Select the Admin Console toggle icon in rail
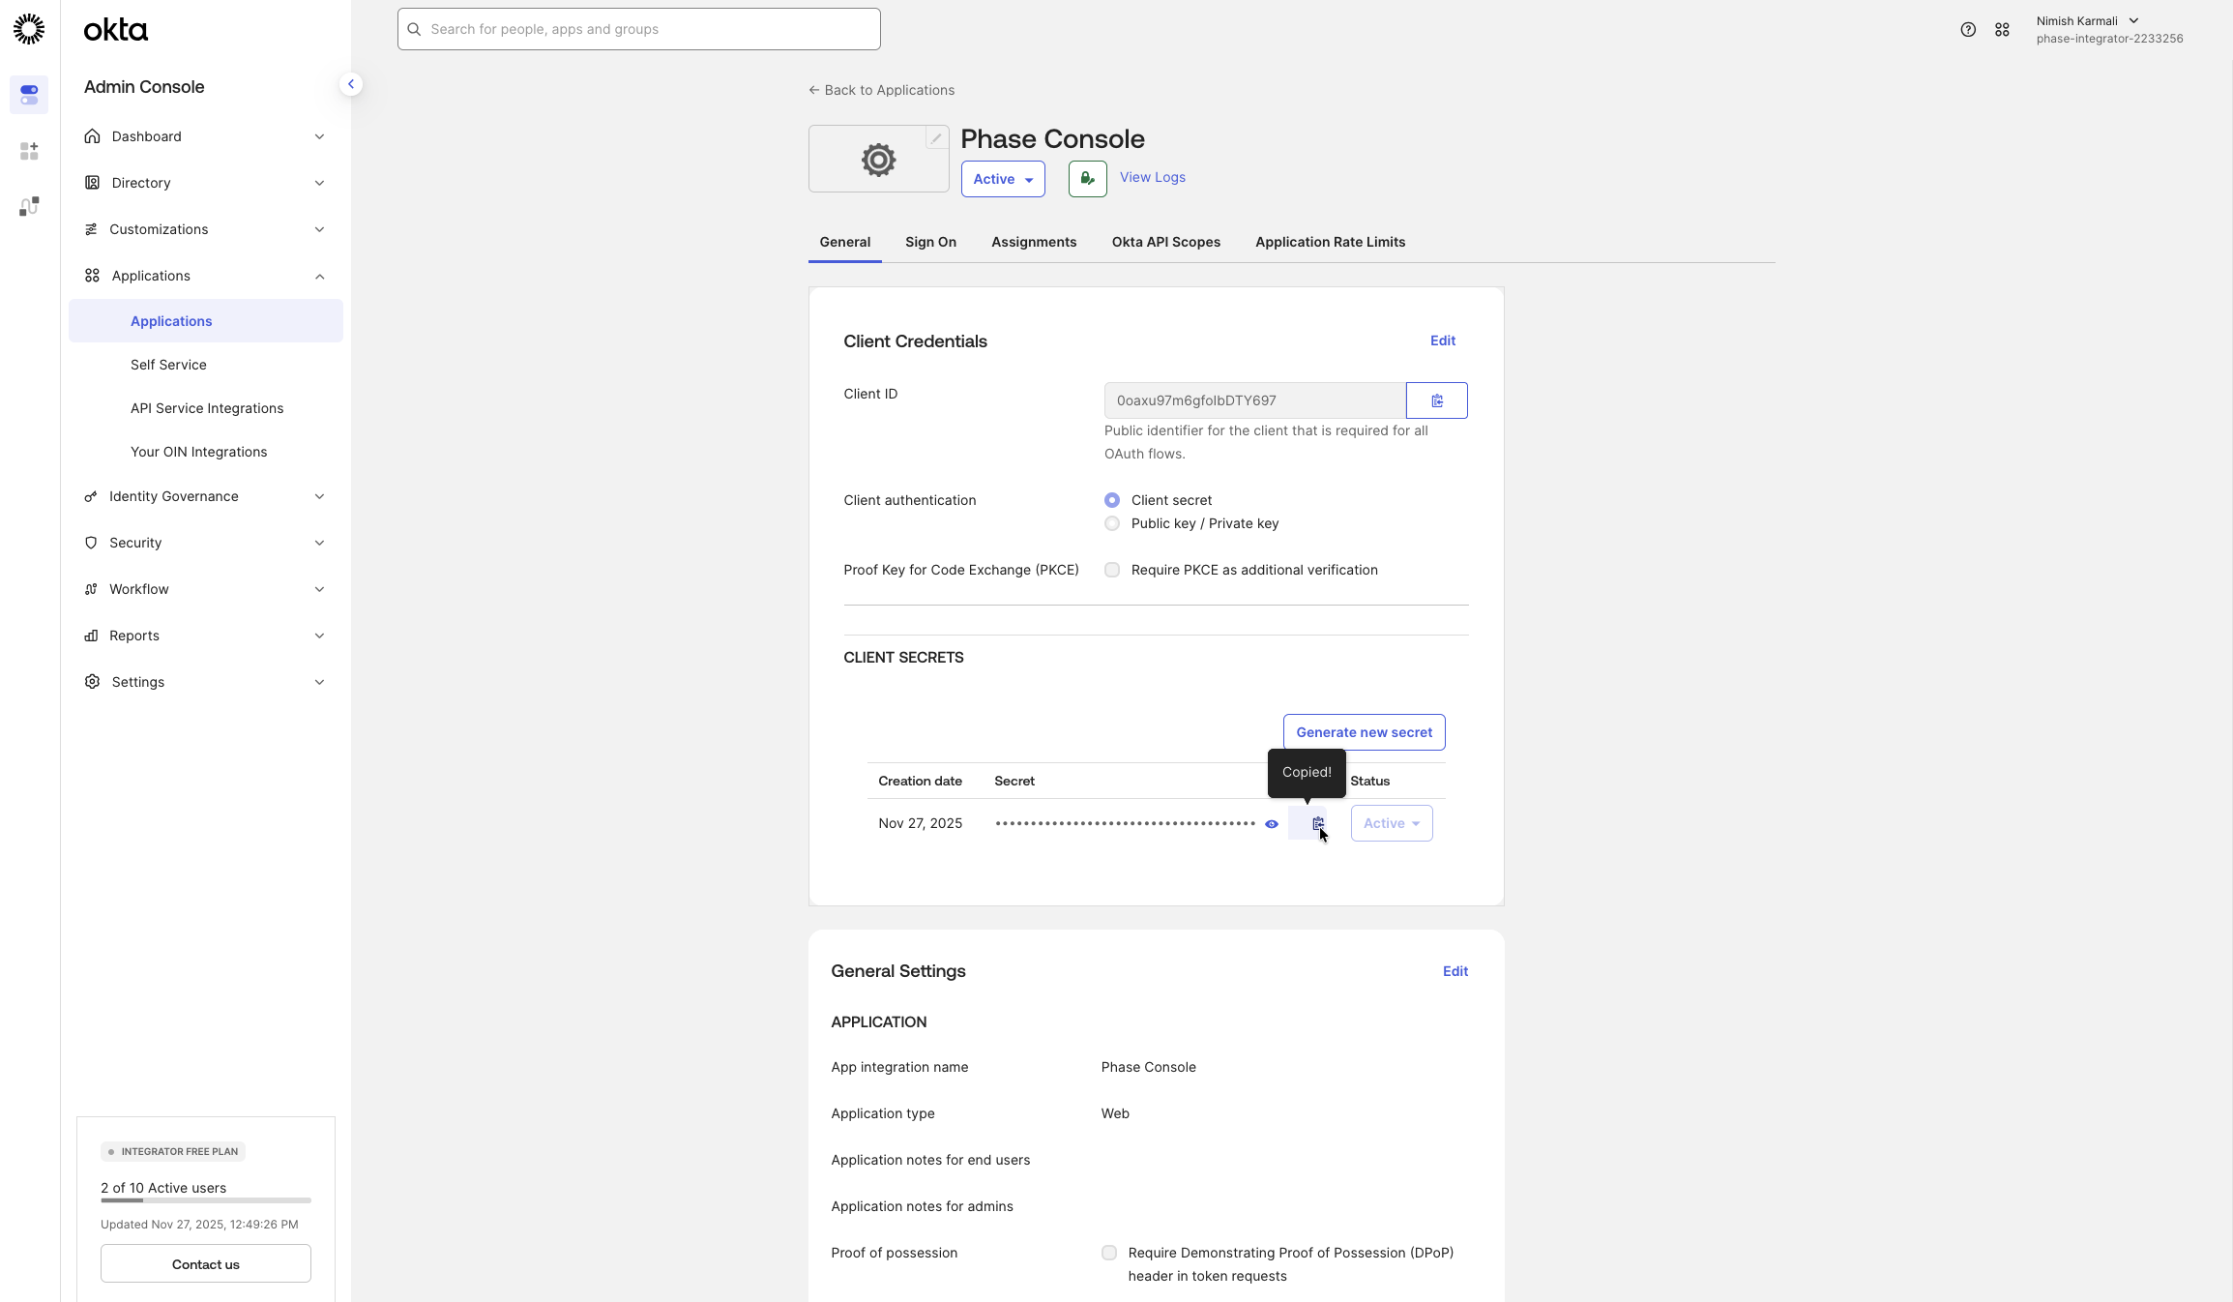The image size is (2233, 1302). point(29,95)
